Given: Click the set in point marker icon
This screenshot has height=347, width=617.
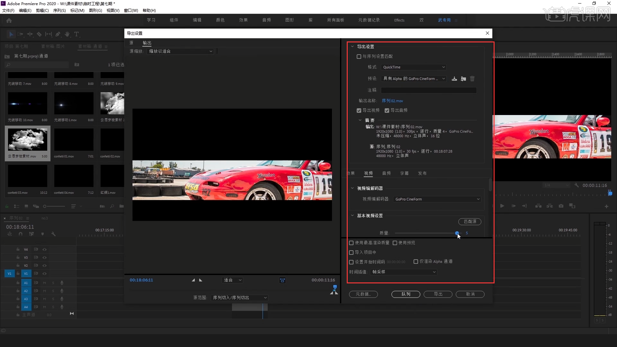Looking at the screenshot, I should 193,280.
